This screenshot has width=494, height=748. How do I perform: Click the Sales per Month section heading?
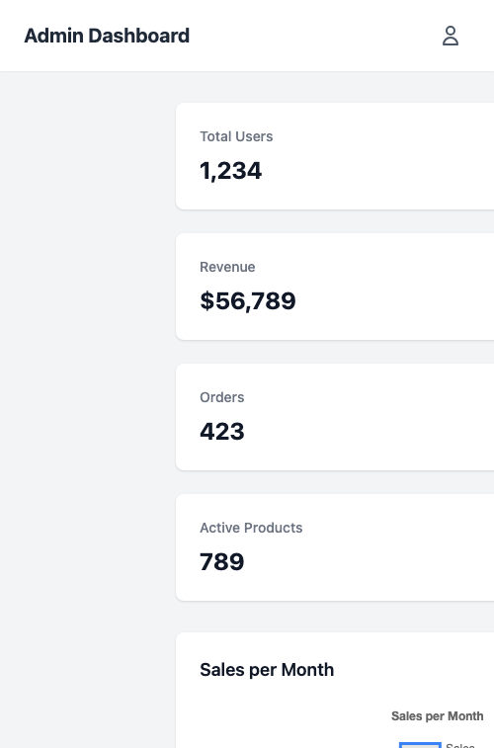point(267,670)
